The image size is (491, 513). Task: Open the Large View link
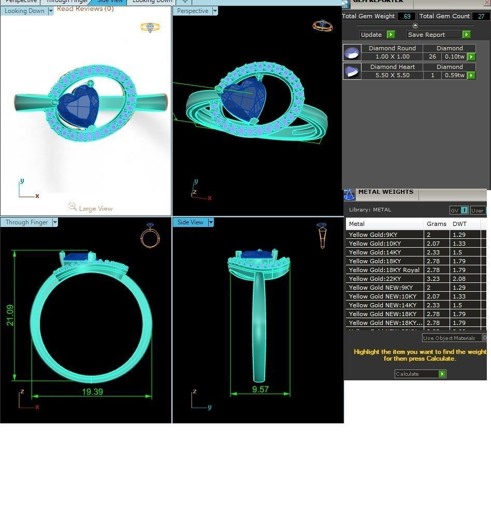click(x=95, y=208)
